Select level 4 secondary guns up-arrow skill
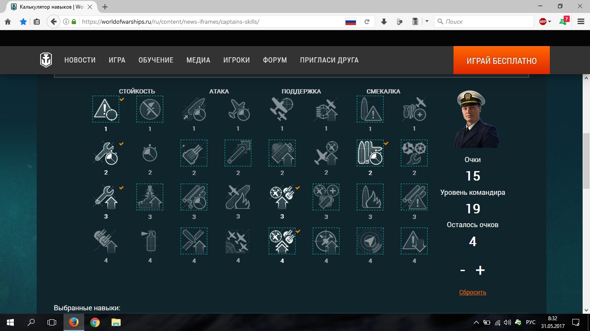This screenshot has height=331, width=590. [x=106, y=241]
